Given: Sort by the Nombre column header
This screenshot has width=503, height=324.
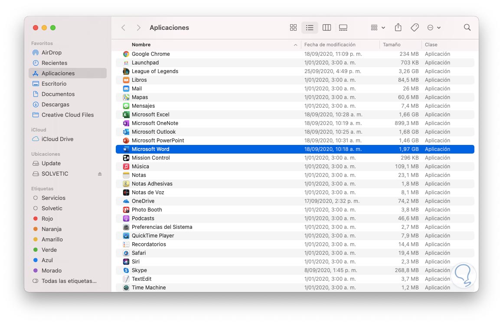Looking at the screenshot, I should pos(141,45).
